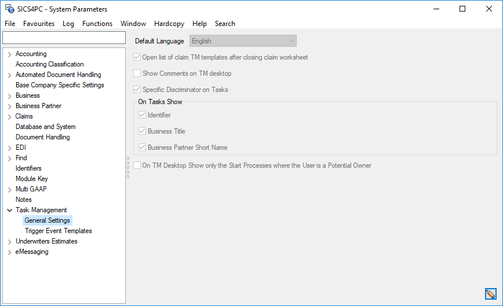Screen dimensions: 503x306
Task: Expand the Business Partner node arrow
Action: (x=10, y=106)
